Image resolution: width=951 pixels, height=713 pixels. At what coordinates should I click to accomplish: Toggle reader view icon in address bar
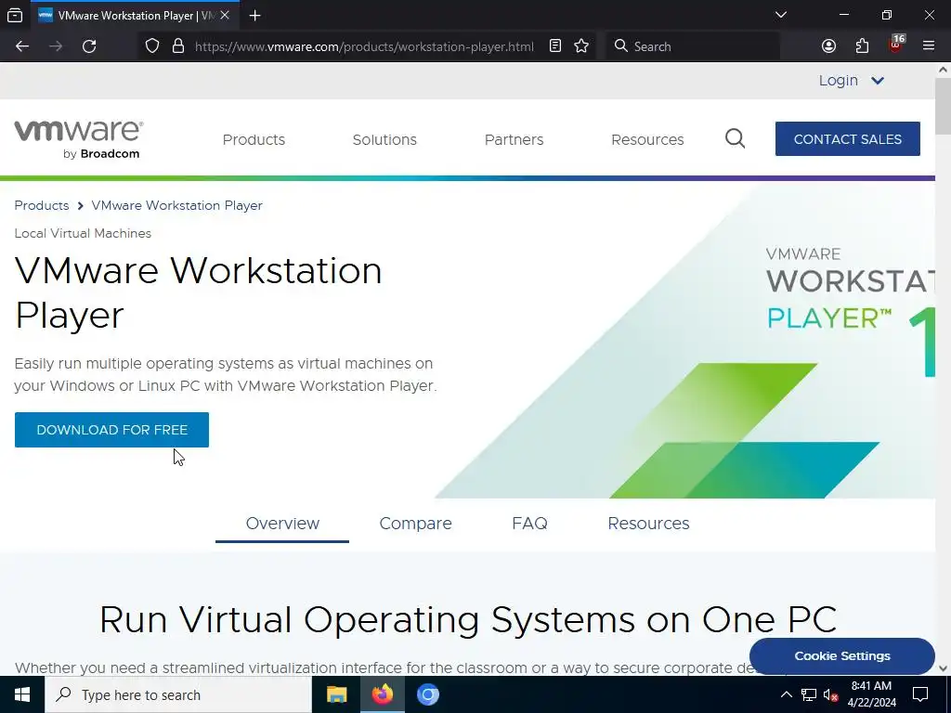pos(555,46)
